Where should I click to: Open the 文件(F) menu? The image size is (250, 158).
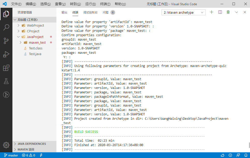16,4
